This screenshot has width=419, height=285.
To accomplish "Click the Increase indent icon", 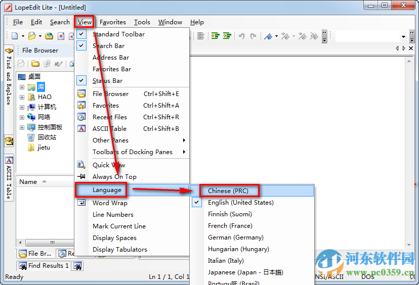I will pyautogui.click(x=216, y=36).
